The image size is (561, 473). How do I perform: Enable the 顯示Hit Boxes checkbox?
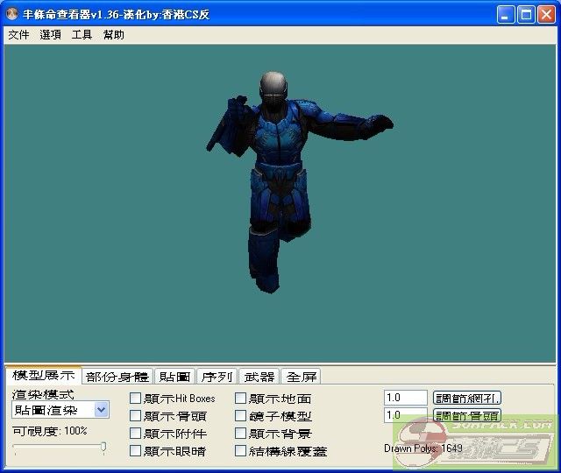point(135,399)
